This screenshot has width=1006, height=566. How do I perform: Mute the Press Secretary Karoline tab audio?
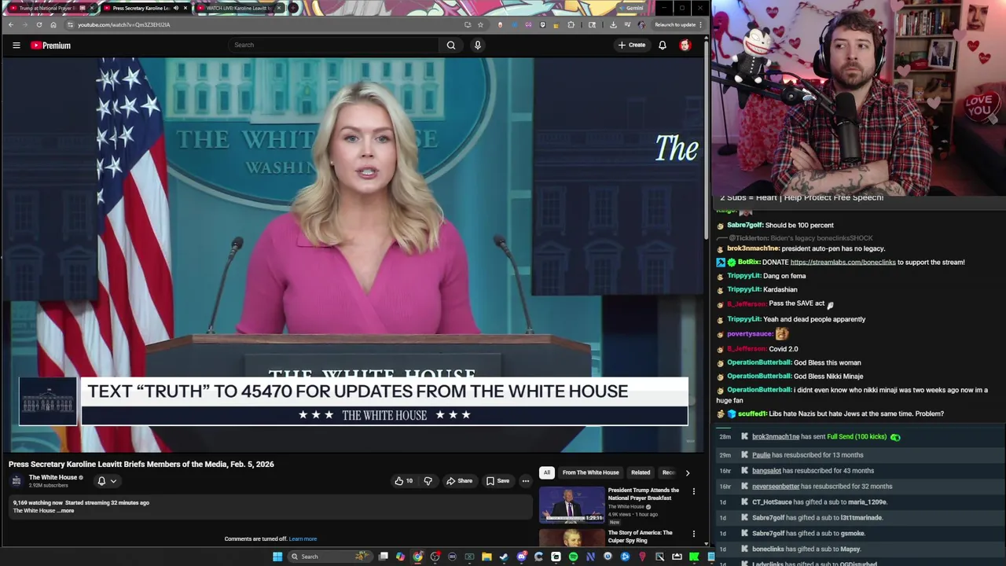[x=175, y=8]
